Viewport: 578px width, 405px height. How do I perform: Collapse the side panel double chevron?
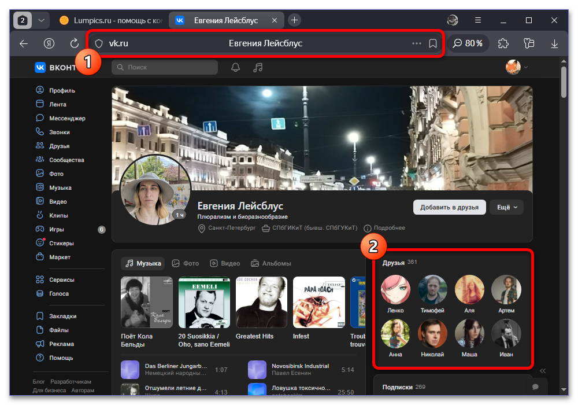coord(543,371)
